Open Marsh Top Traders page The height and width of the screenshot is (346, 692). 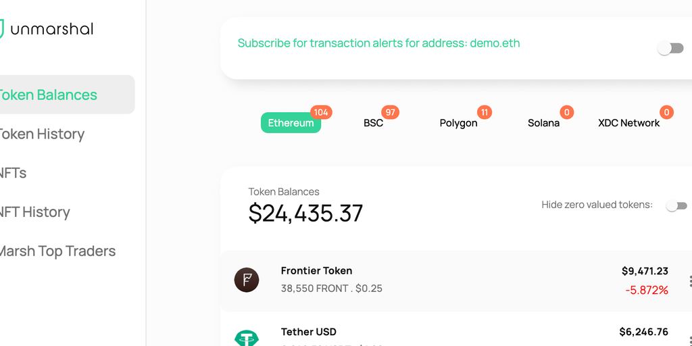[58, 251]
